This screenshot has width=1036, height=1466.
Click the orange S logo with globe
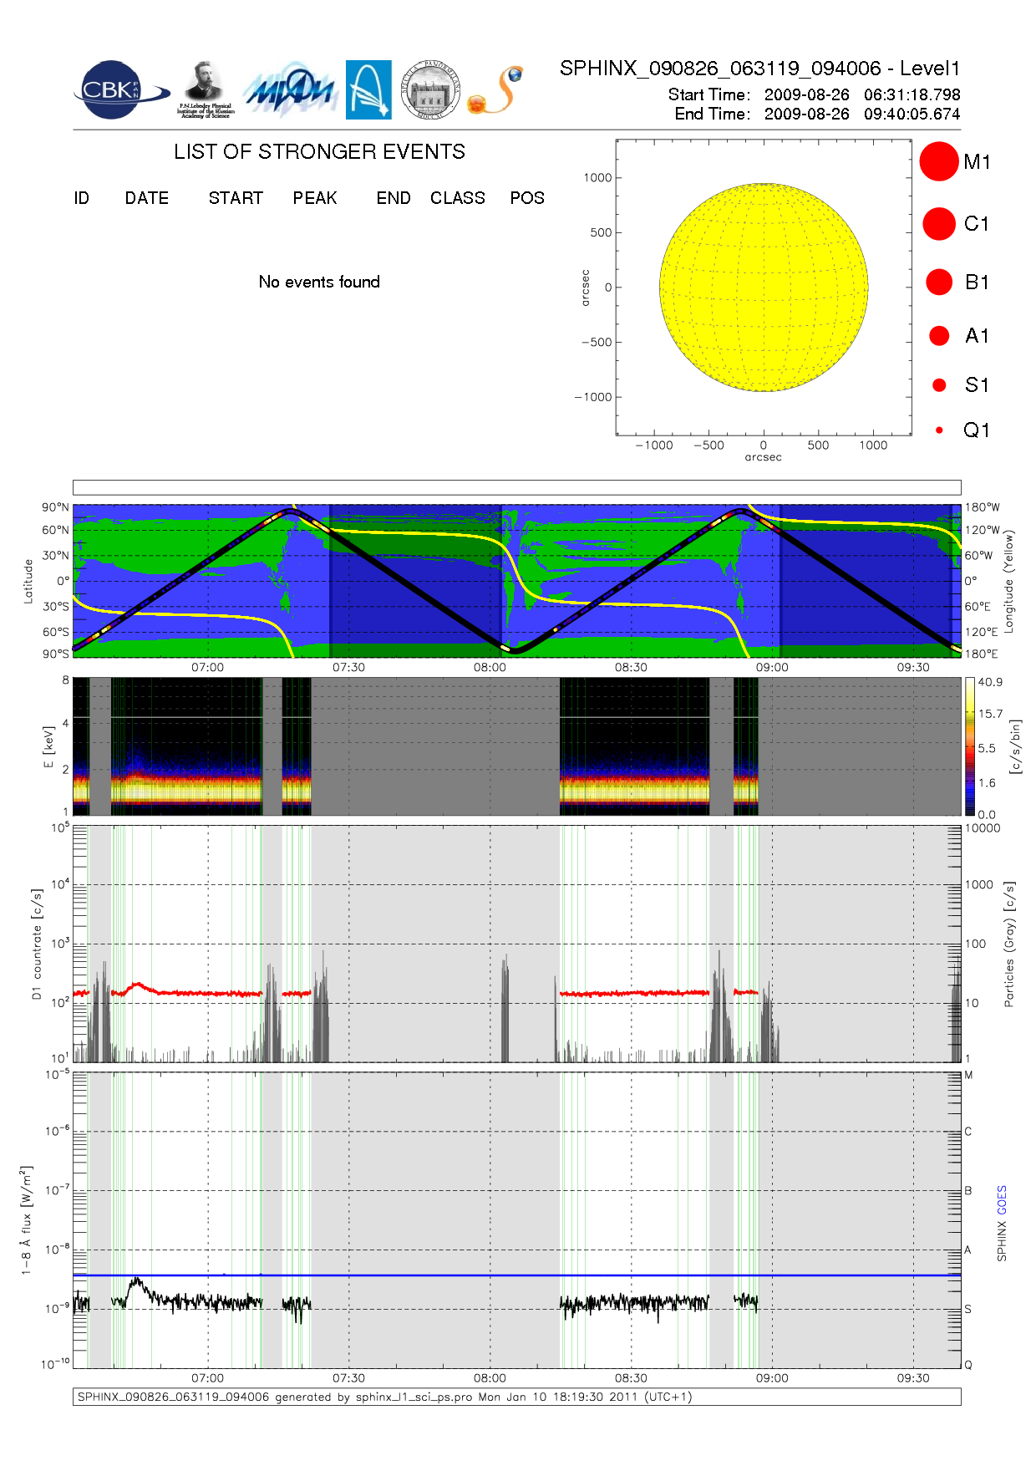point(495,90)
